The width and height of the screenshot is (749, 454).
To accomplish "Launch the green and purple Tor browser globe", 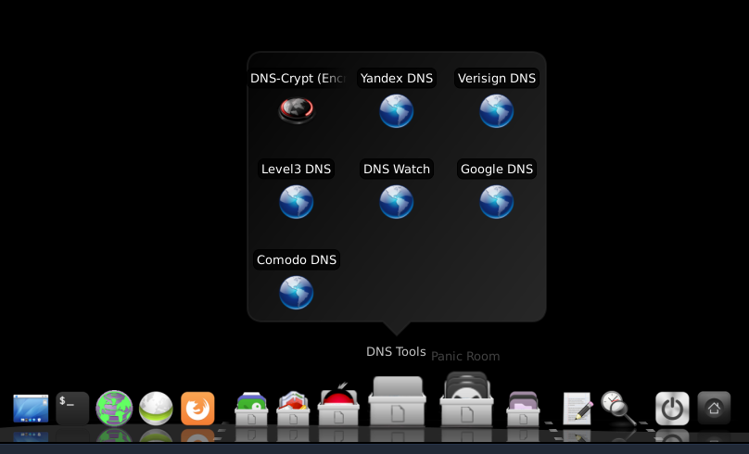I will pos(114,409).
